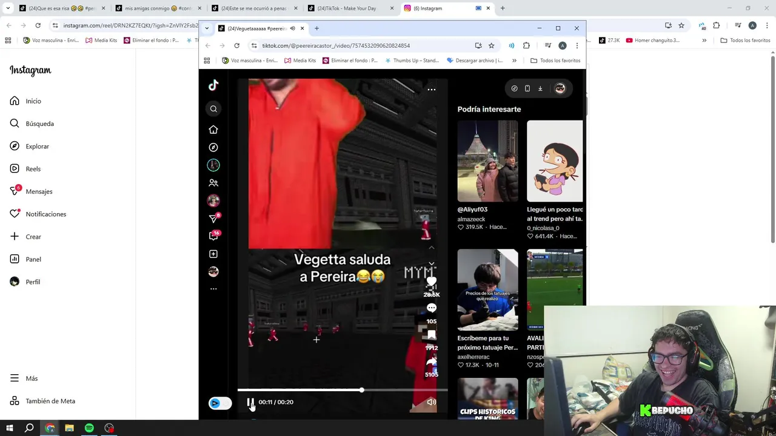Pause the TikTok video
This screenshot has width=776, height=436.
tap(250, 402)
